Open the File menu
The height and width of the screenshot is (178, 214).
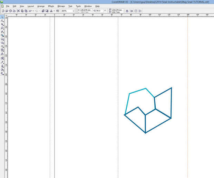tap(8, 6)
